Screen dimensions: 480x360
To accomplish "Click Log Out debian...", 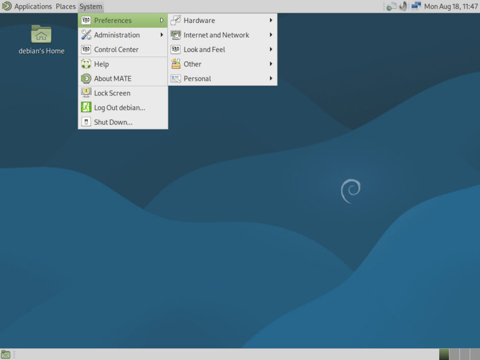I will coord(118,107).
